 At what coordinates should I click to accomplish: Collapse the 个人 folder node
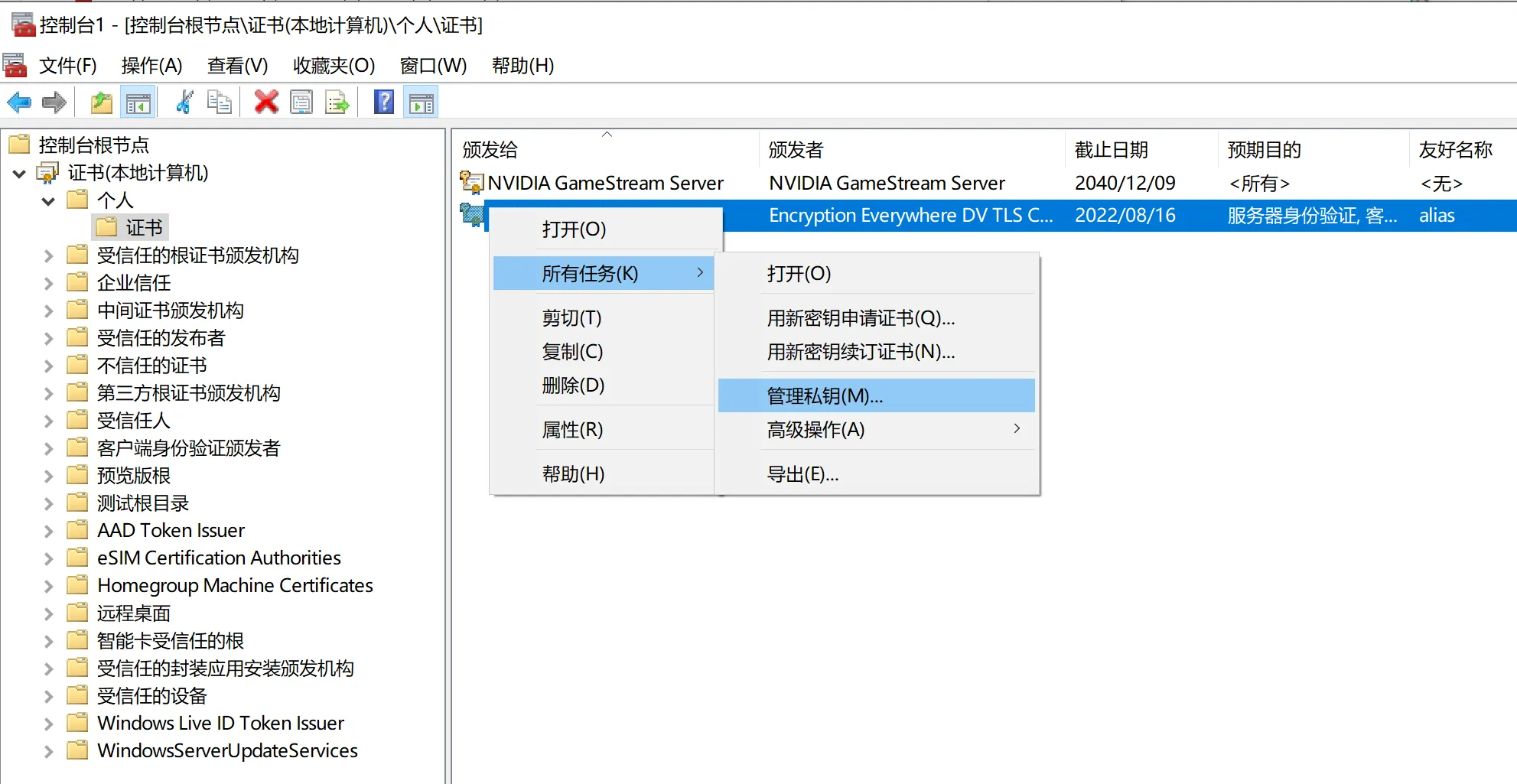click(x=48, y=201)
